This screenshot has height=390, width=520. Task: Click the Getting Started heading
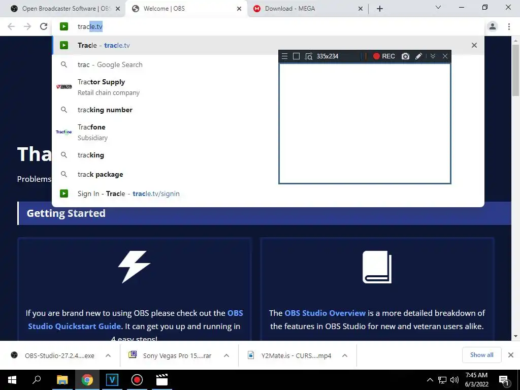(x=66, y=213)
